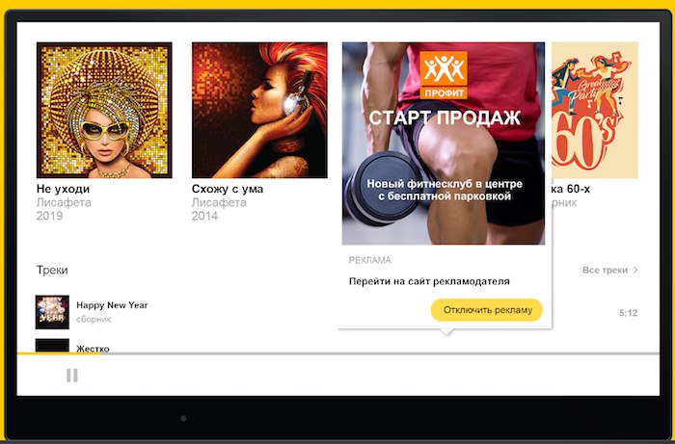Click the Не уходи album title
This screenshot has width=675, height=444.
coord(64,189)
